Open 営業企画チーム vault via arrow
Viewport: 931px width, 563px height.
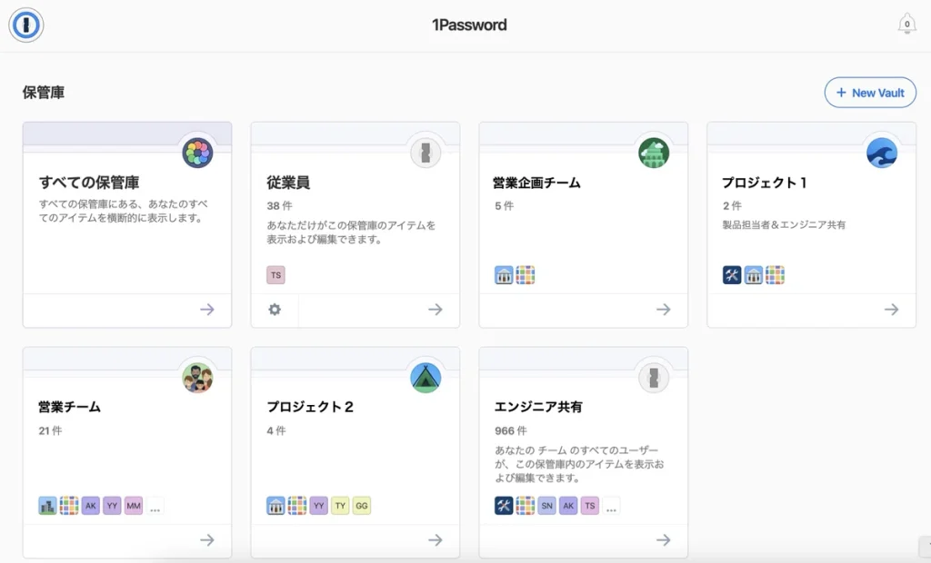pyautogui.click(x=664, y=310)
